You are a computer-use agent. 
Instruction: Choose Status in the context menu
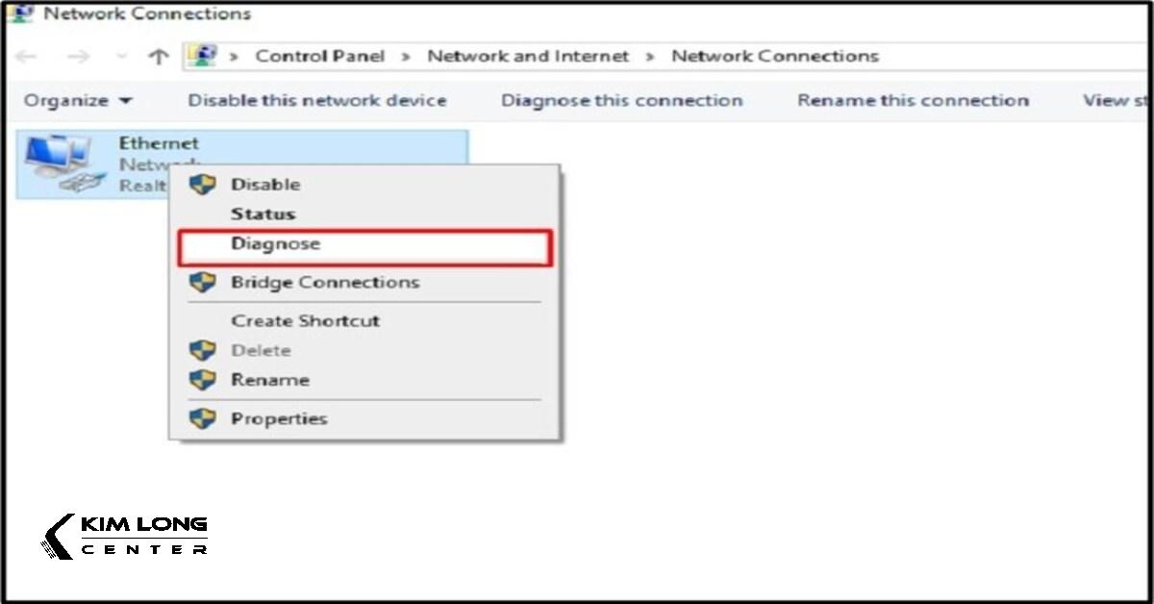tap(263, 214)
